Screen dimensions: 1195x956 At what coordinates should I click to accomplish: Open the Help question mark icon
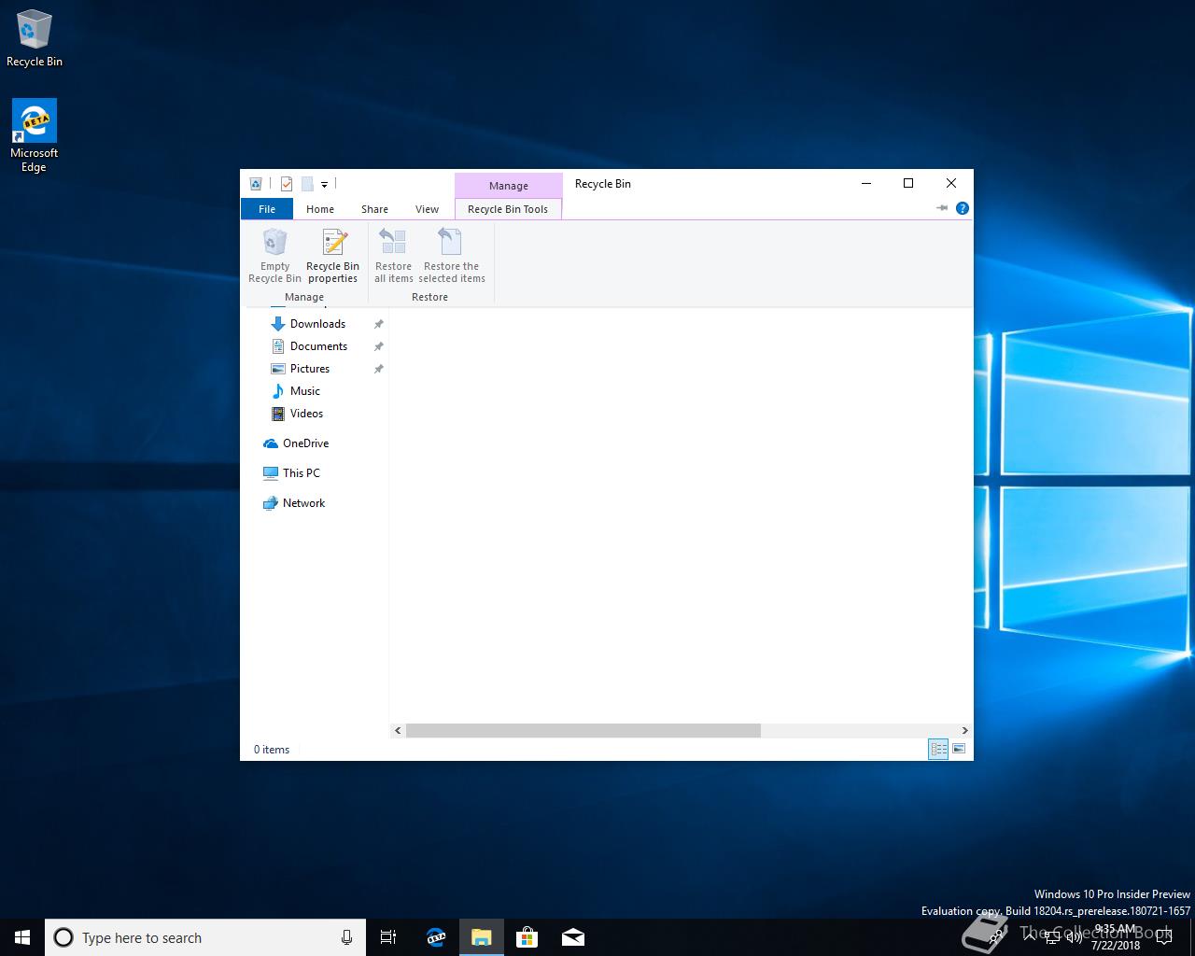963,208
